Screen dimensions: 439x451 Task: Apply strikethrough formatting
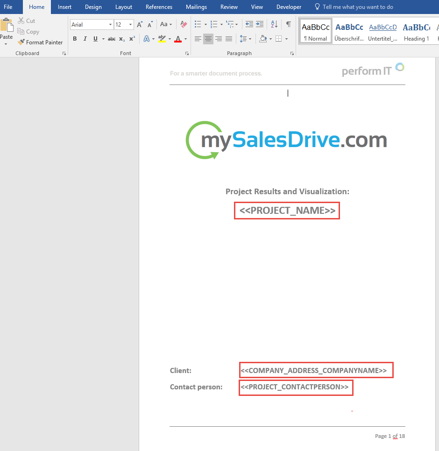click(112, 39)
